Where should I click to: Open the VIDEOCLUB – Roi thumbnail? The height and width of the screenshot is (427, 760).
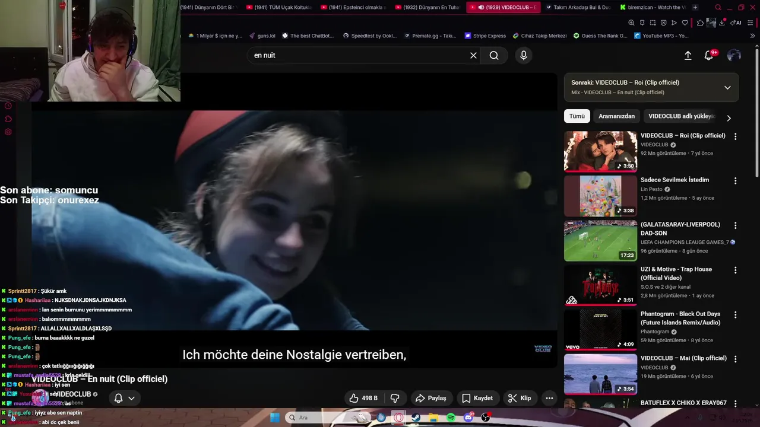[x=600, y=151]
